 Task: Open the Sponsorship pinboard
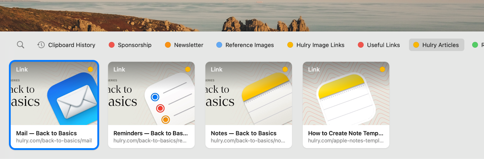tap(130, 45)
